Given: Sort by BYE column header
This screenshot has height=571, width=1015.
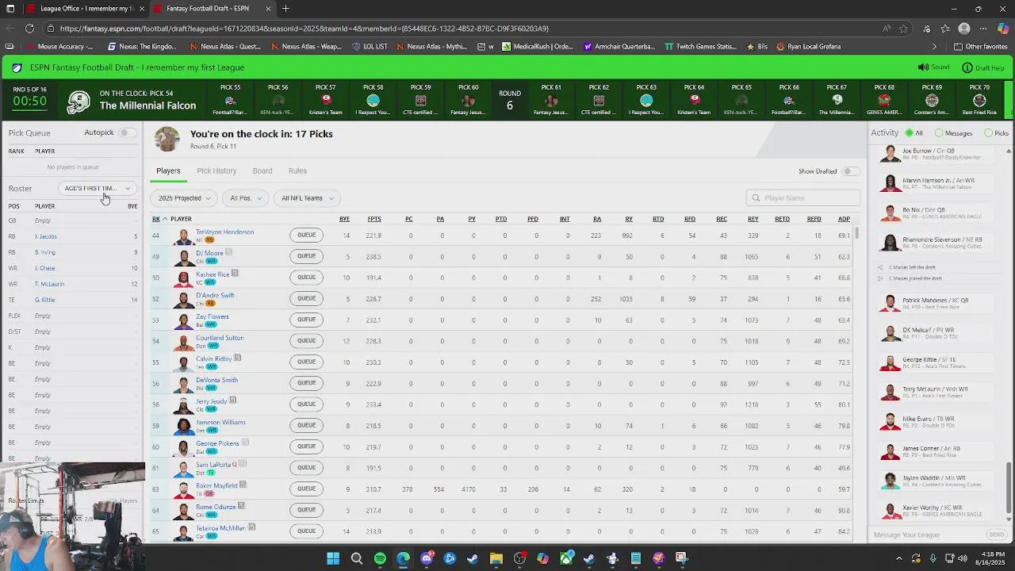Looking at the screenshot, I should pos(344,219).
